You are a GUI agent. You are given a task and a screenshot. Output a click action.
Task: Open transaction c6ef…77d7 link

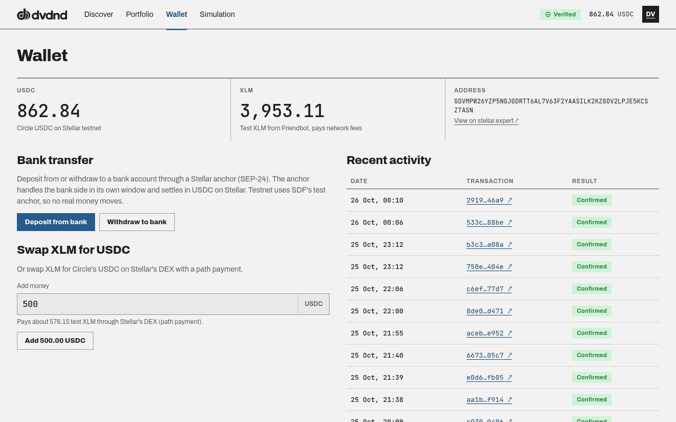(x=489, y=289)
